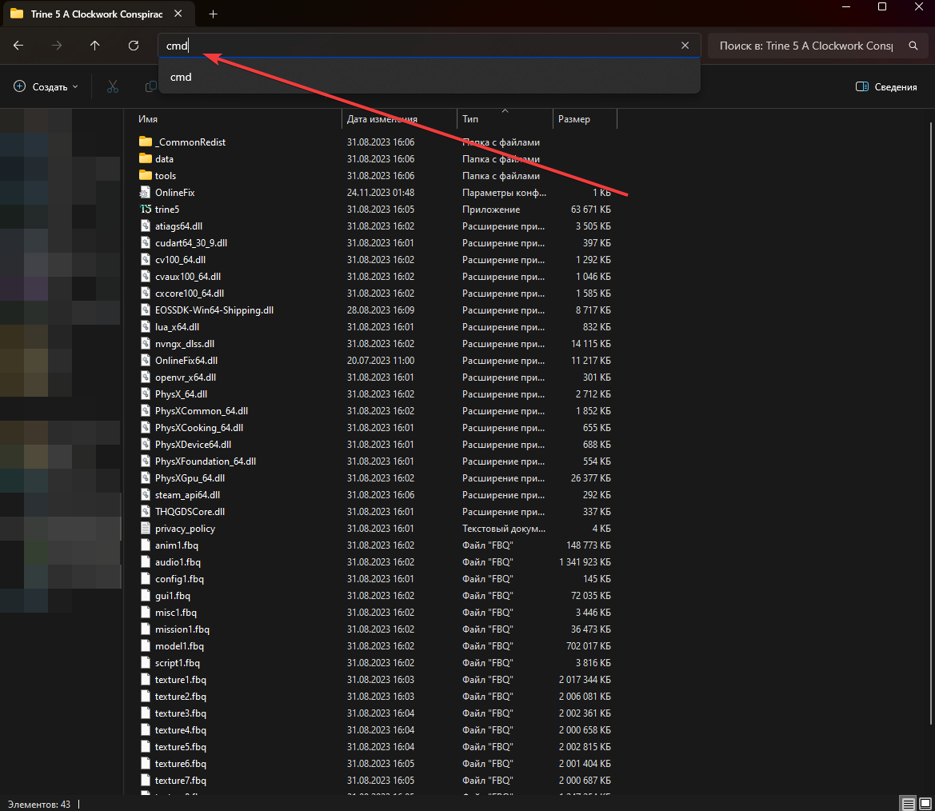Select the atiags64.dll file icon

point(146,226)
